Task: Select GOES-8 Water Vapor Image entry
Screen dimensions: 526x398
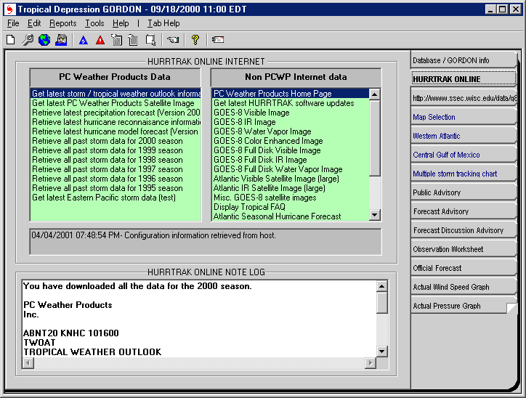Action: coord(291,131)
